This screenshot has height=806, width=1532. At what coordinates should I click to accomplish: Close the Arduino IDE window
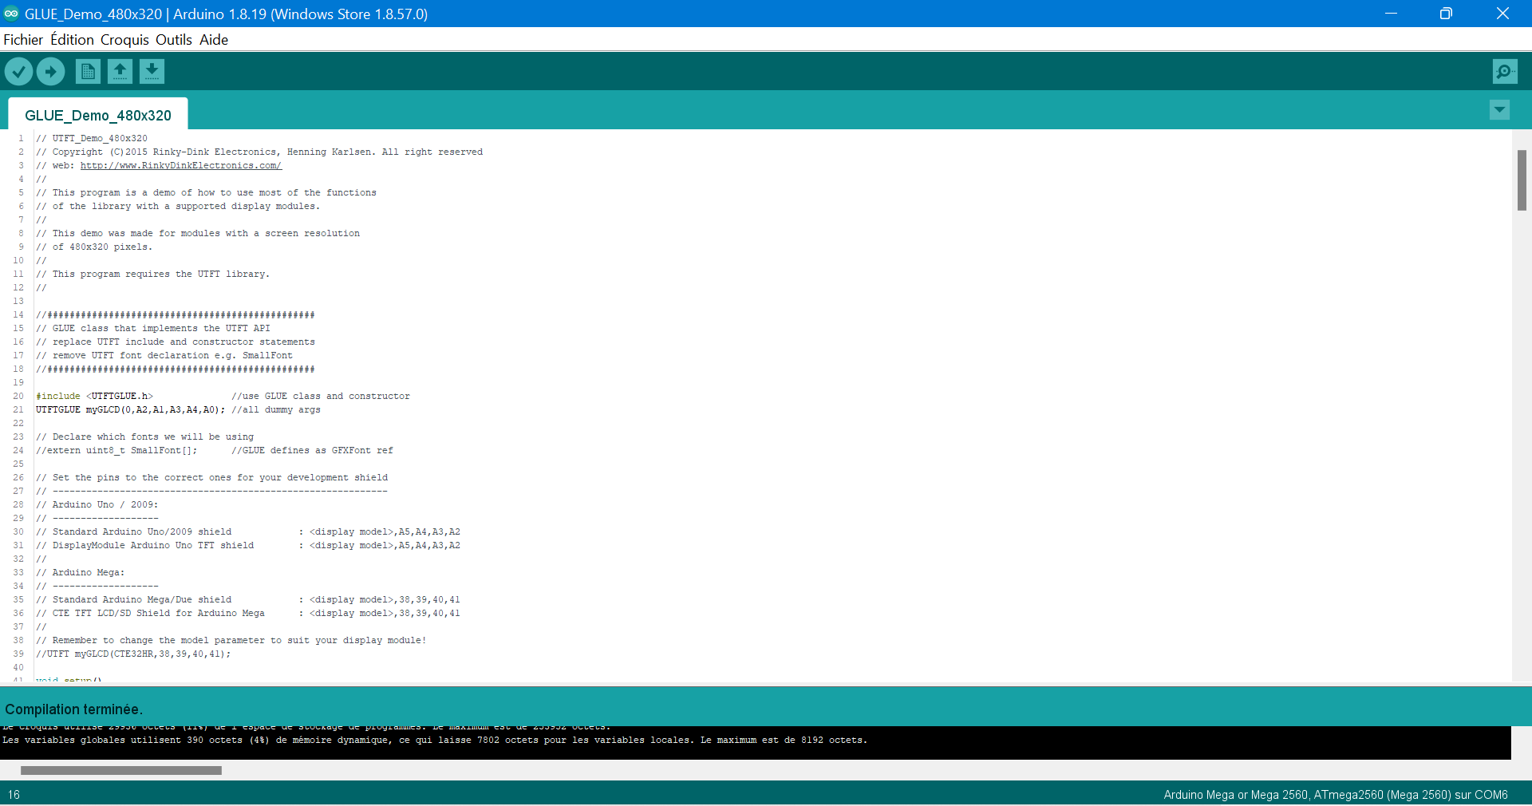[x=1502, y=14]
